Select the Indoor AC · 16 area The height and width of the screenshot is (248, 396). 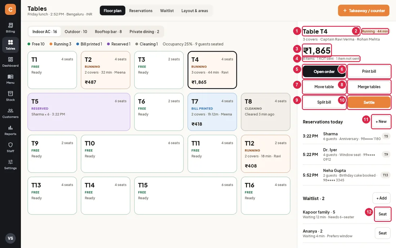(45, 32)
